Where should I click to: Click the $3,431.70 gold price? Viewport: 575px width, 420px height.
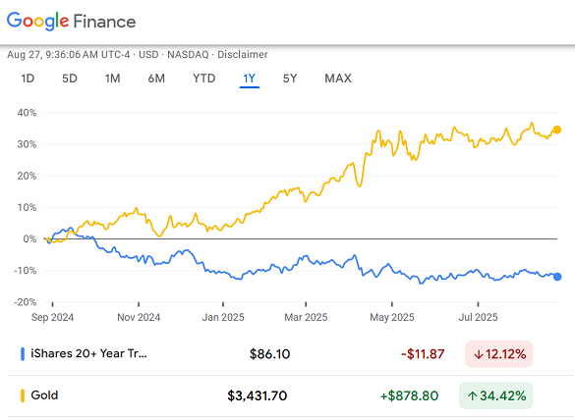[x=258, y=395]
